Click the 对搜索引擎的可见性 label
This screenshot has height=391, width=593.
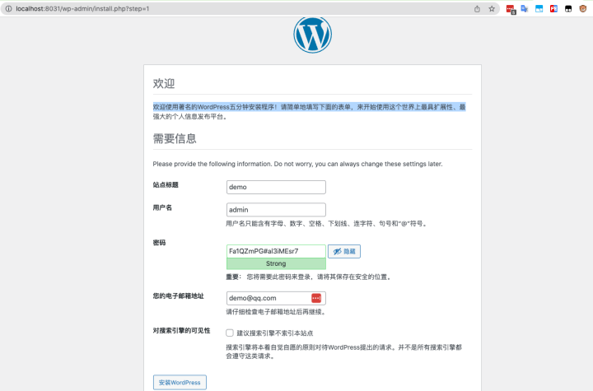pyautogui.click(x=181, y=330)
